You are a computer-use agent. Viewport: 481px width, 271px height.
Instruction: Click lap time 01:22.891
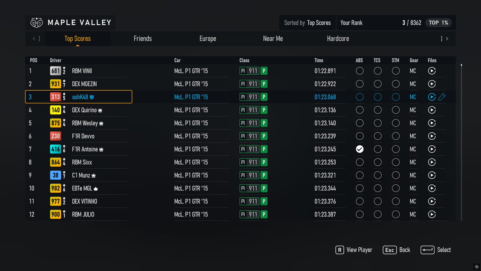coord(325,71)
